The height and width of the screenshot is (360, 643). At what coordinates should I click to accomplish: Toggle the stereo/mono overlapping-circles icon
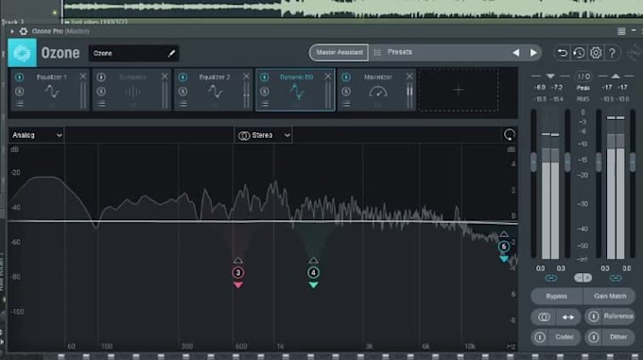[544, 317]
